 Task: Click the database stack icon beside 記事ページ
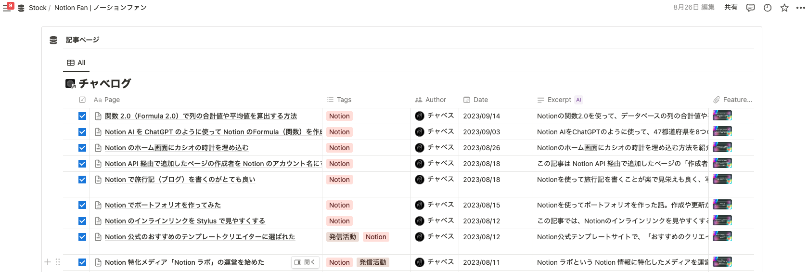(53, 40)
